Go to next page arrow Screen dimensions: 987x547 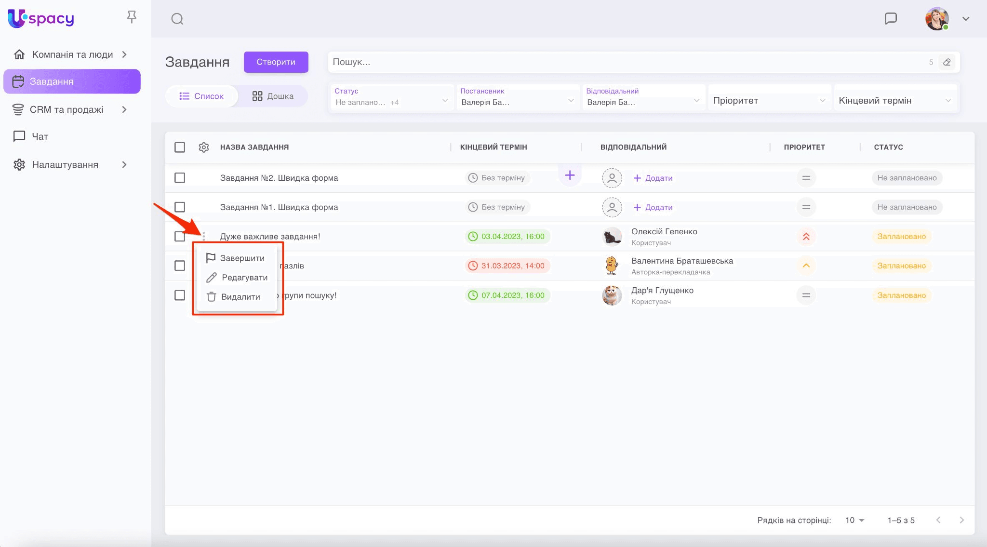click(961, 520)
